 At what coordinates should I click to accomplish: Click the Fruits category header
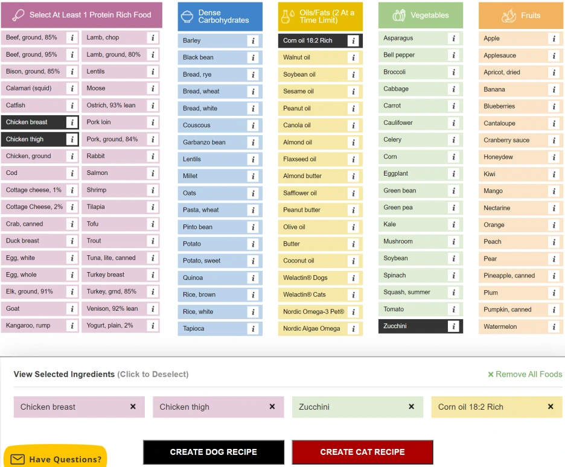[x=521, y=16]
